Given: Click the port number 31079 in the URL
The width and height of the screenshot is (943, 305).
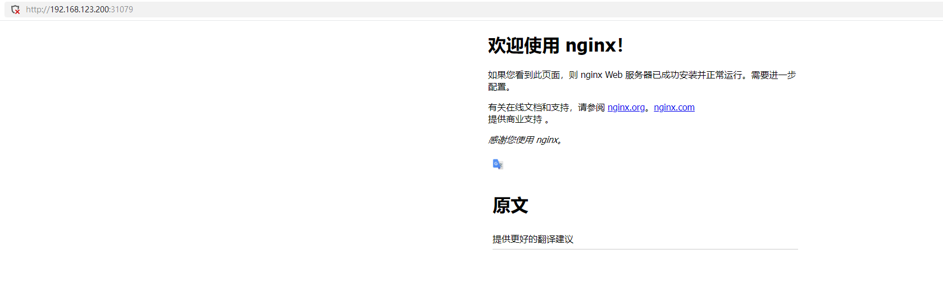Looking at the screenshot, I should coord(122,10).
